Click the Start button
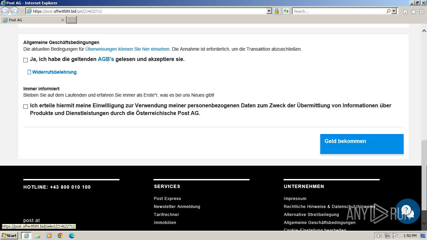 click(x=9, y=236)
